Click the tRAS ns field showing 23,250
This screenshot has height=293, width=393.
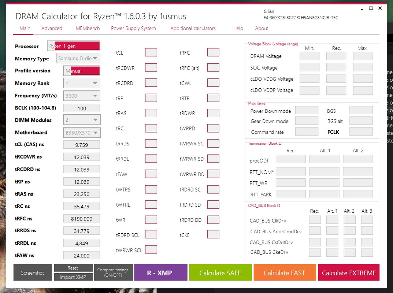point(82,194)
